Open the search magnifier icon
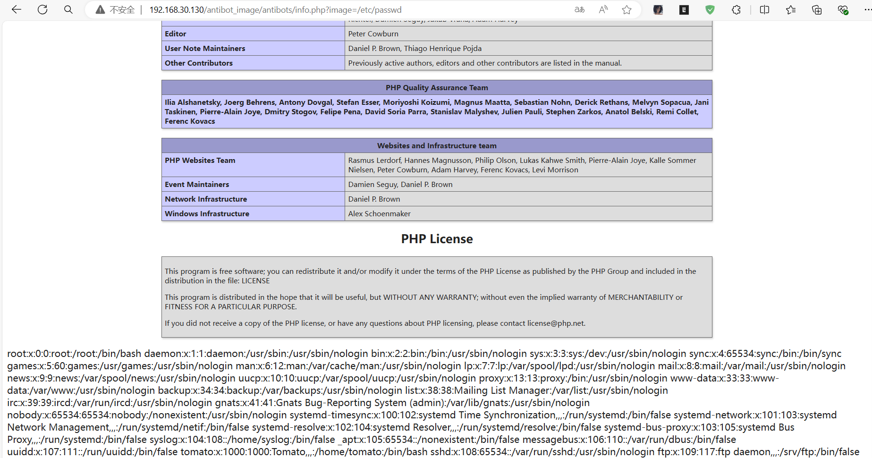This screenshot has width=872, height=458. [x=68, y=9]
